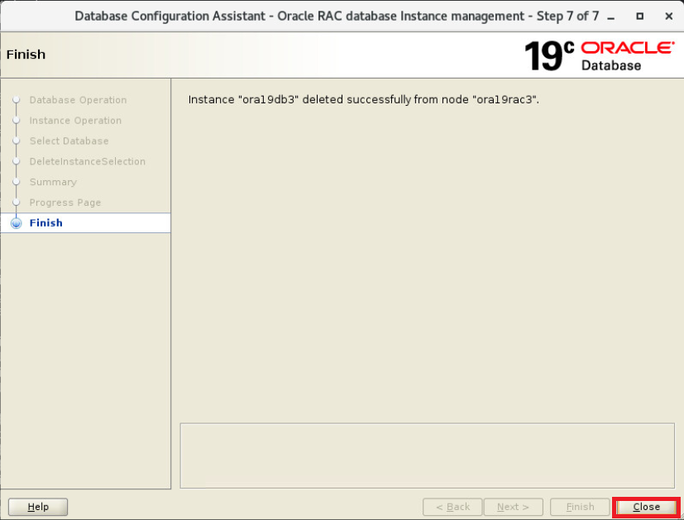
Task: Click the disabled Finish button
Action: click(x=580, y=507)
